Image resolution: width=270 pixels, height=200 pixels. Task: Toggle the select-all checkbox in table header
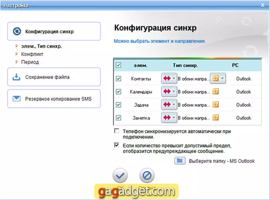(x=119, y=65)
